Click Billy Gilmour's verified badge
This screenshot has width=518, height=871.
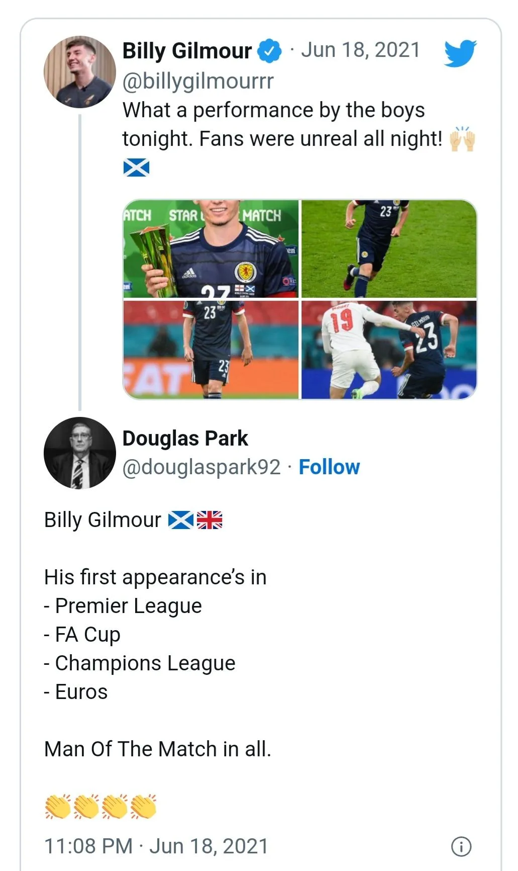click(270, 51)
